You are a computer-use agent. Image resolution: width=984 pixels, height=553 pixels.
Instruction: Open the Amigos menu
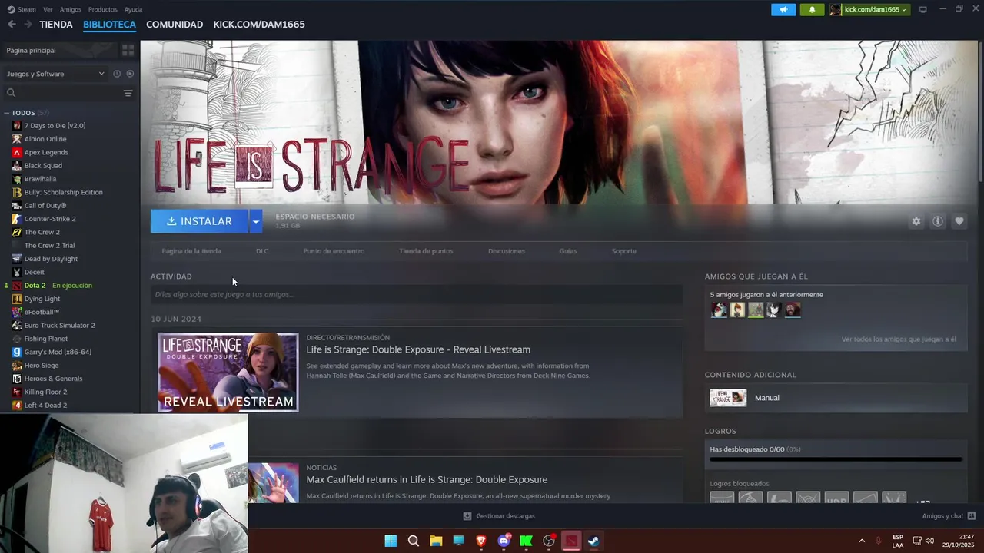click(70, 9)
